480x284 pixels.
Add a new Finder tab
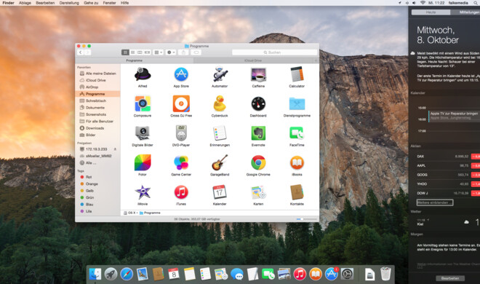click(316, 60)
